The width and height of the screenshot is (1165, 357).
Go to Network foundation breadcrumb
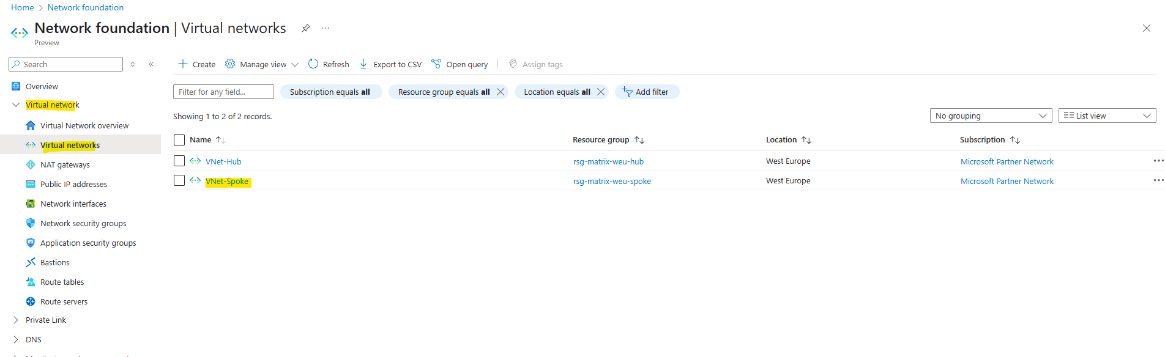point(86,7)
